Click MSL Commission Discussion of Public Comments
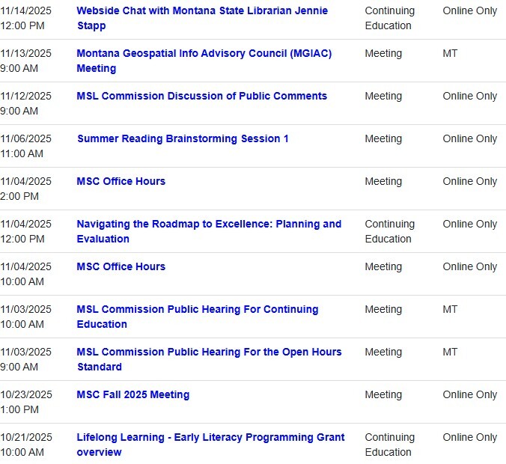This screenshot has width=506, height=464. (x=201, y=97)
